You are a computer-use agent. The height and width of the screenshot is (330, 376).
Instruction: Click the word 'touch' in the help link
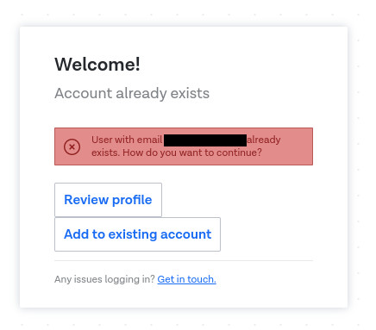coord(201,279)
